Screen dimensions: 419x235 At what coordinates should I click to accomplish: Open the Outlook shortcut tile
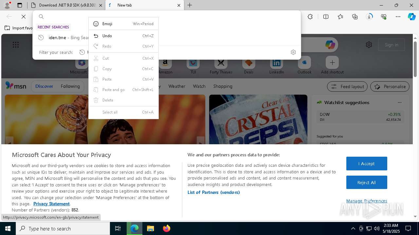pyautogui.click(x=304, y=66)
